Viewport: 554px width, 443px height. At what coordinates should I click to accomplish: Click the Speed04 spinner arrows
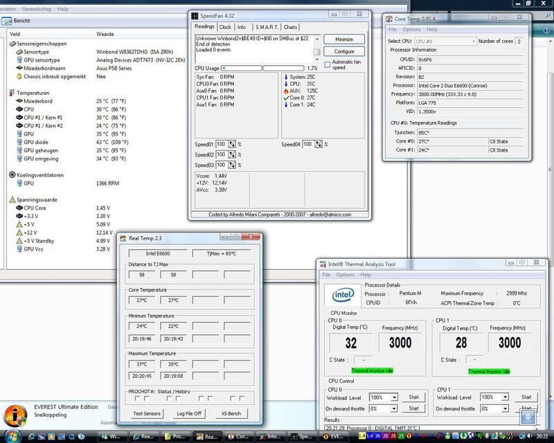[319, 144]
